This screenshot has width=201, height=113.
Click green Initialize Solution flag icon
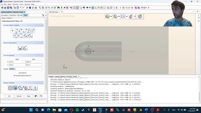[59, 8]
